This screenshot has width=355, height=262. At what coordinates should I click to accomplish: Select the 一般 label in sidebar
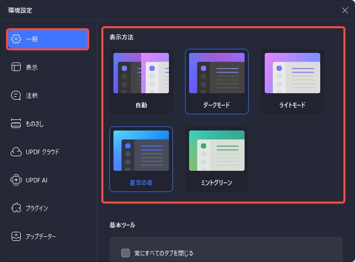pos(32,39)
